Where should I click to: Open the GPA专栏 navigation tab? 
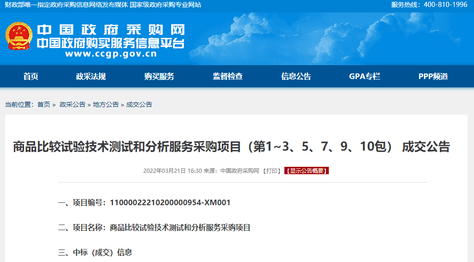(364, 77)
